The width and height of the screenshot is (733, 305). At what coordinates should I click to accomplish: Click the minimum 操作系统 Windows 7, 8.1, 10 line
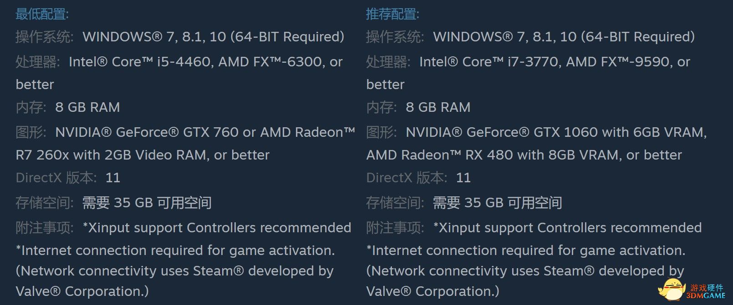[x=180, y=37]
